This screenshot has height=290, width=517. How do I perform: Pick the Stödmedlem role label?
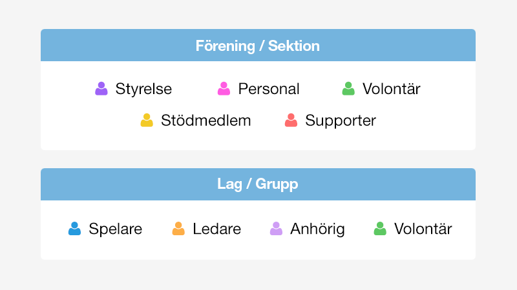[206, 121]
